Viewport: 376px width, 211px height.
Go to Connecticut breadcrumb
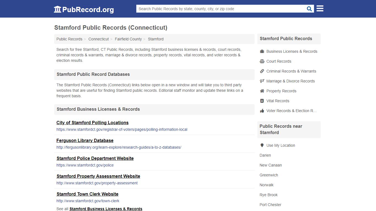(99, 39)
